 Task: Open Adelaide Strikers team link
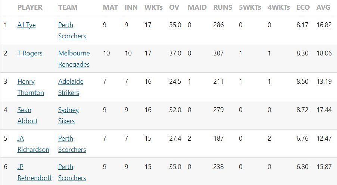[x=71, y=87]
